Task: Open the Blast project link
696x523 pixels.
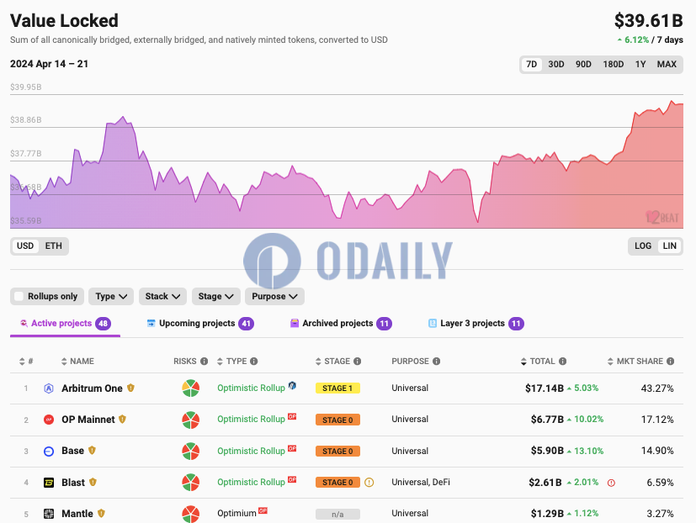Action: click(x=73, y=482)
